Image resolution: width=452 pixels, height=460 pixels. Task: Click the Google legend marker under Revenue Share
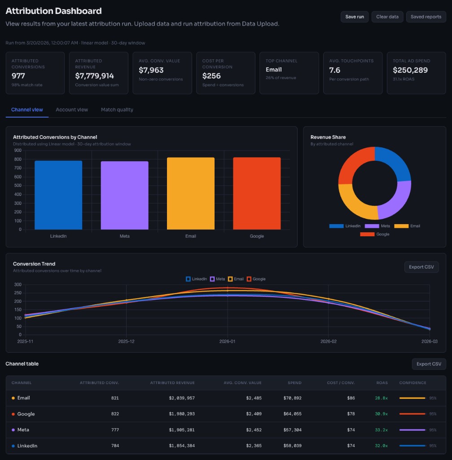click(x=368, y=234)
